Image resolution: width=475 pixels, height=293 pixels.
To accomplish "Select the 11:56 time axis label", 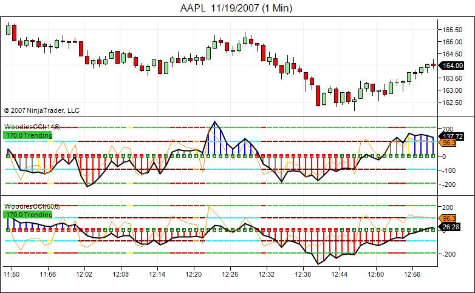I will [x=48, y=274].
